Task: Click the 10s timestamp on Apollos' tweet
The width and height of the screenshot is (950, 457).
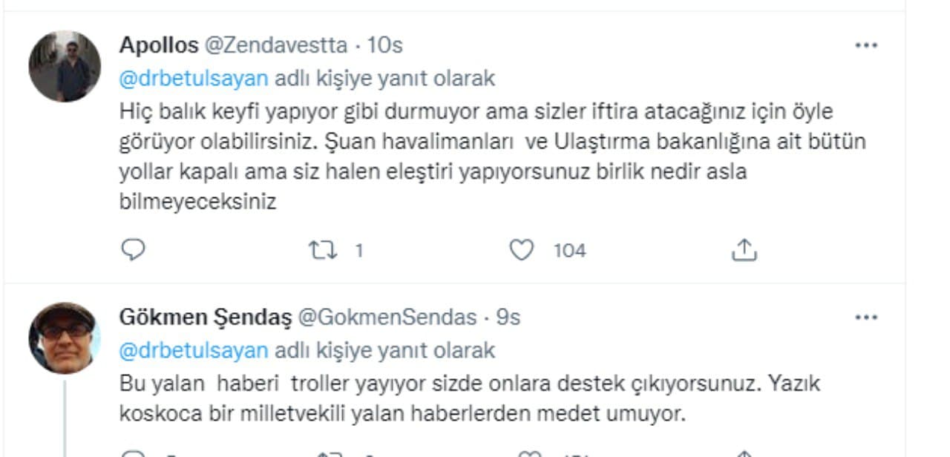Action: [x=385, y=45]
